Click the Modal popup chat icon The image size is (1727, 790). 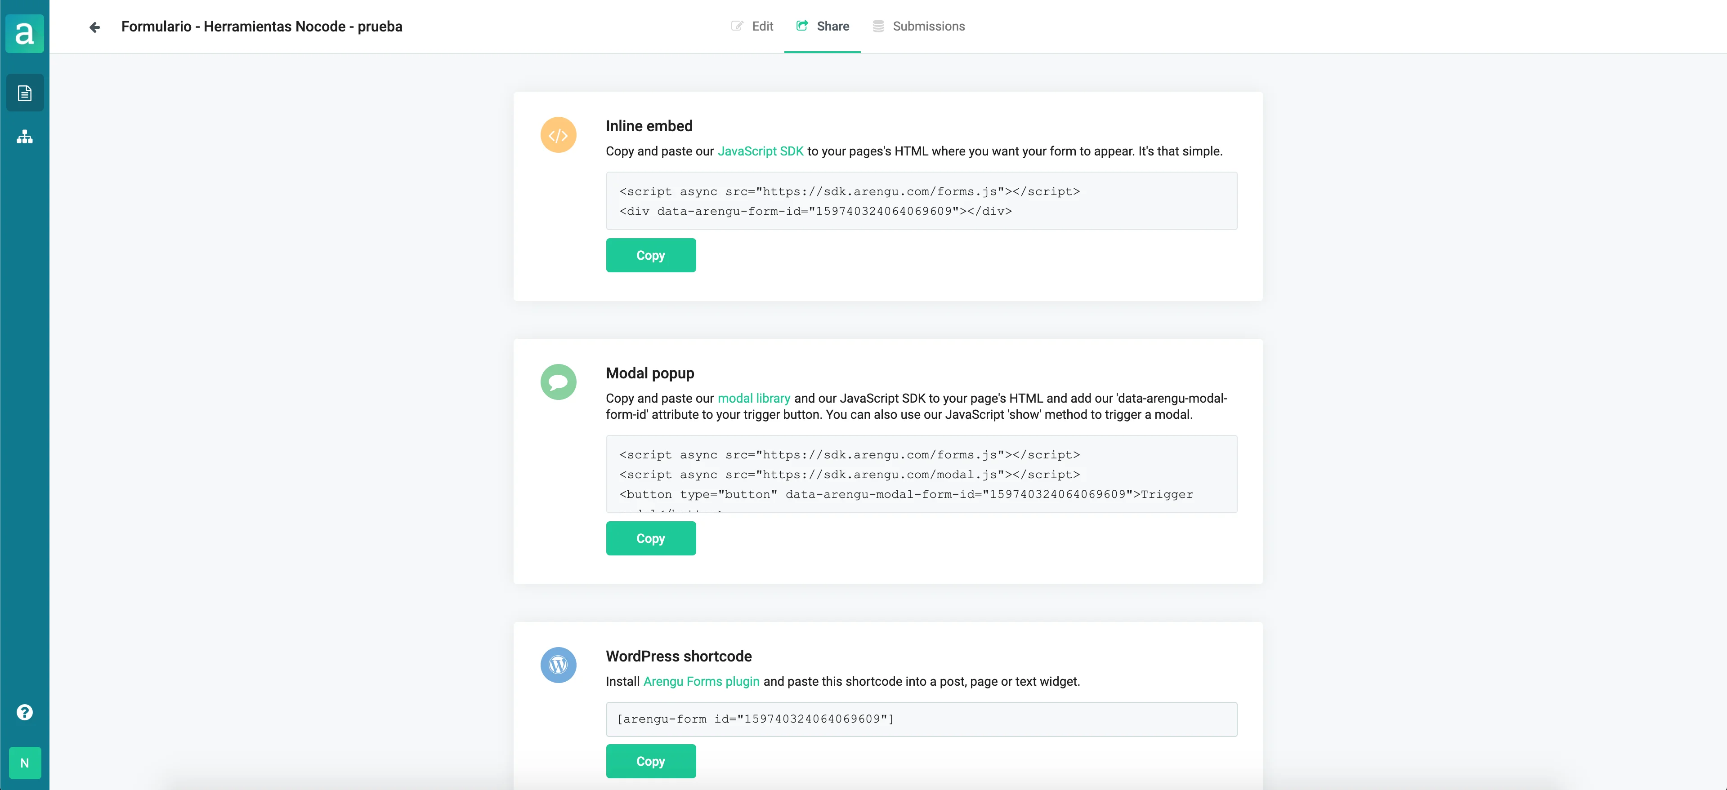pyautogui.click(x=558, y=382)
